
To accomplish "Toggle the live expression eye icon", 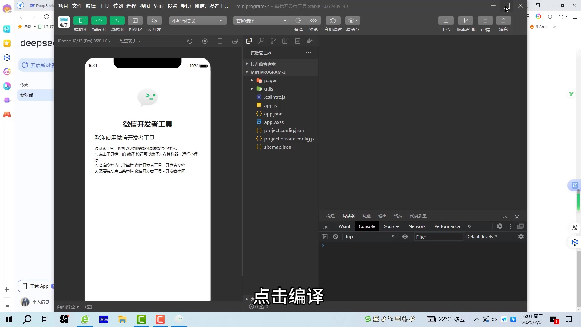I will 405,236.
